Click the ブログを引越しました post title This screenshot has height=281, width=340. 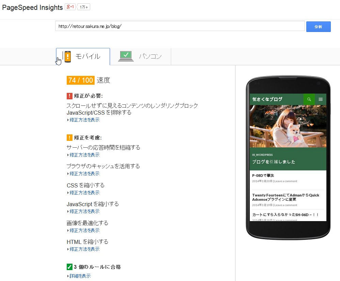coord(274,162)
